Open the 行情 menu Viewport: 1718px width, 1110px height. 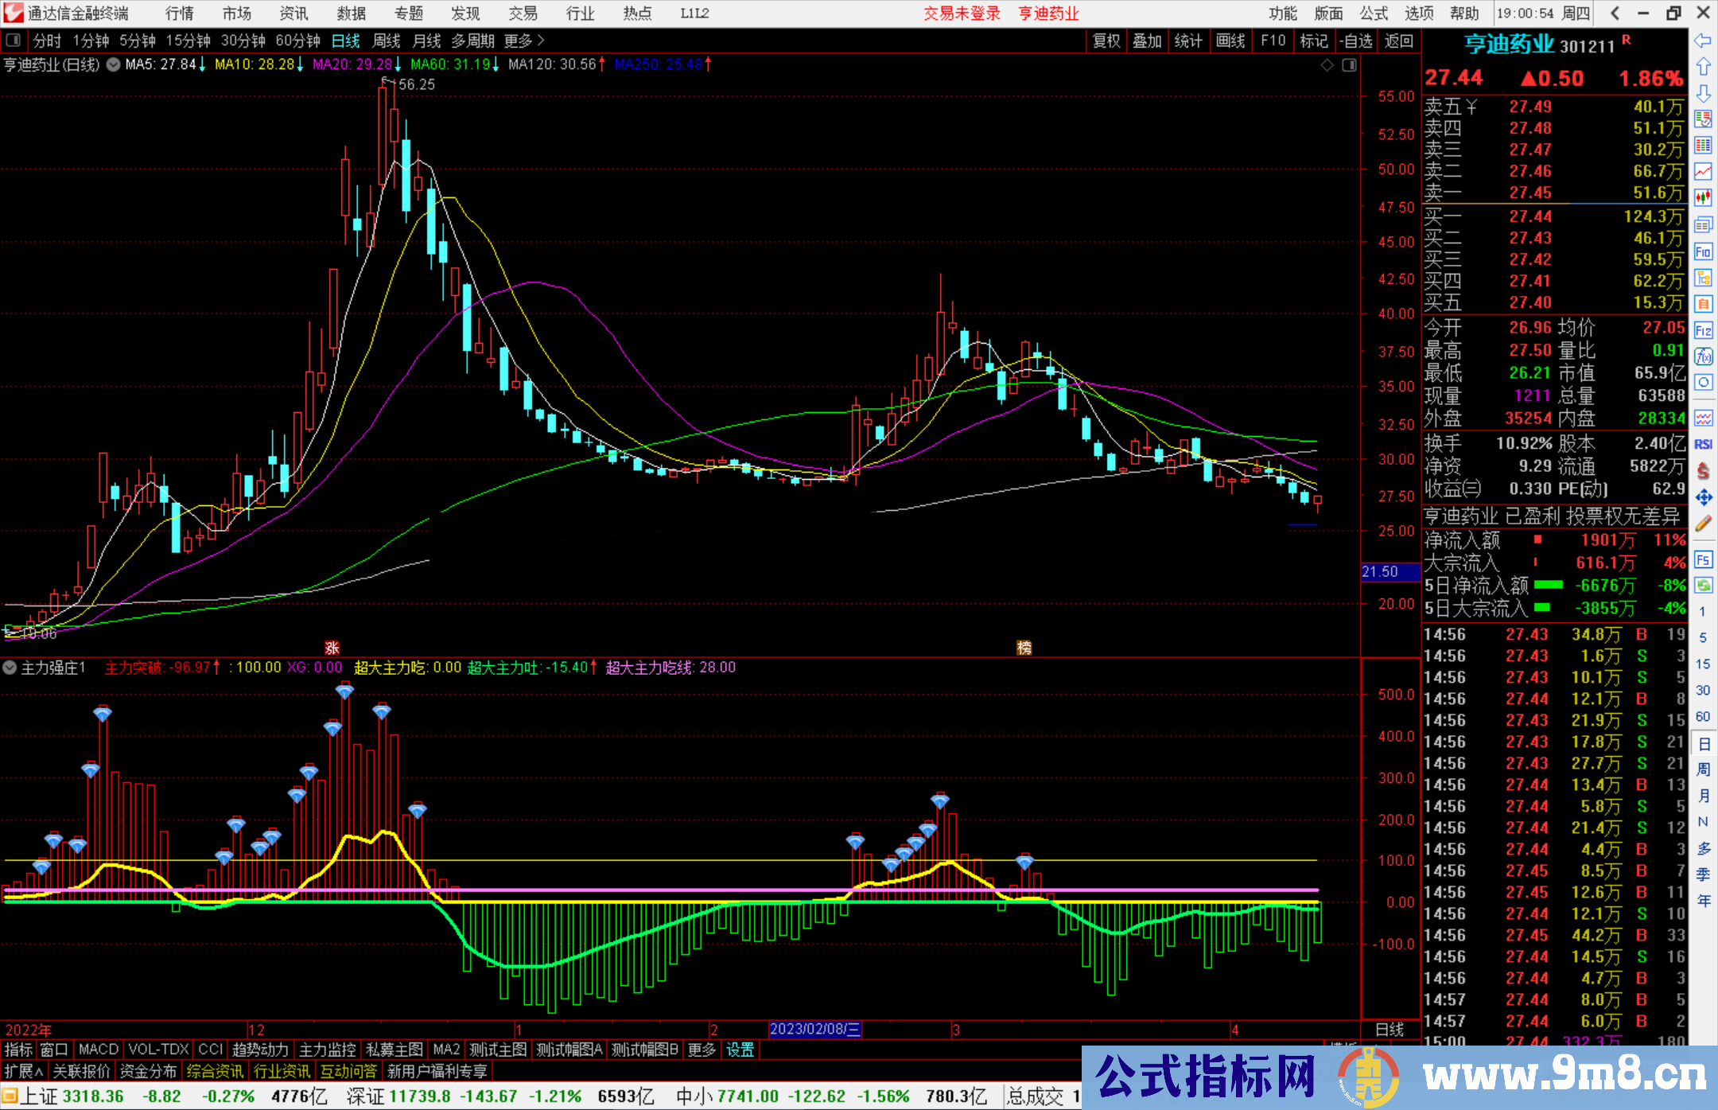click(x=179, y=14)
